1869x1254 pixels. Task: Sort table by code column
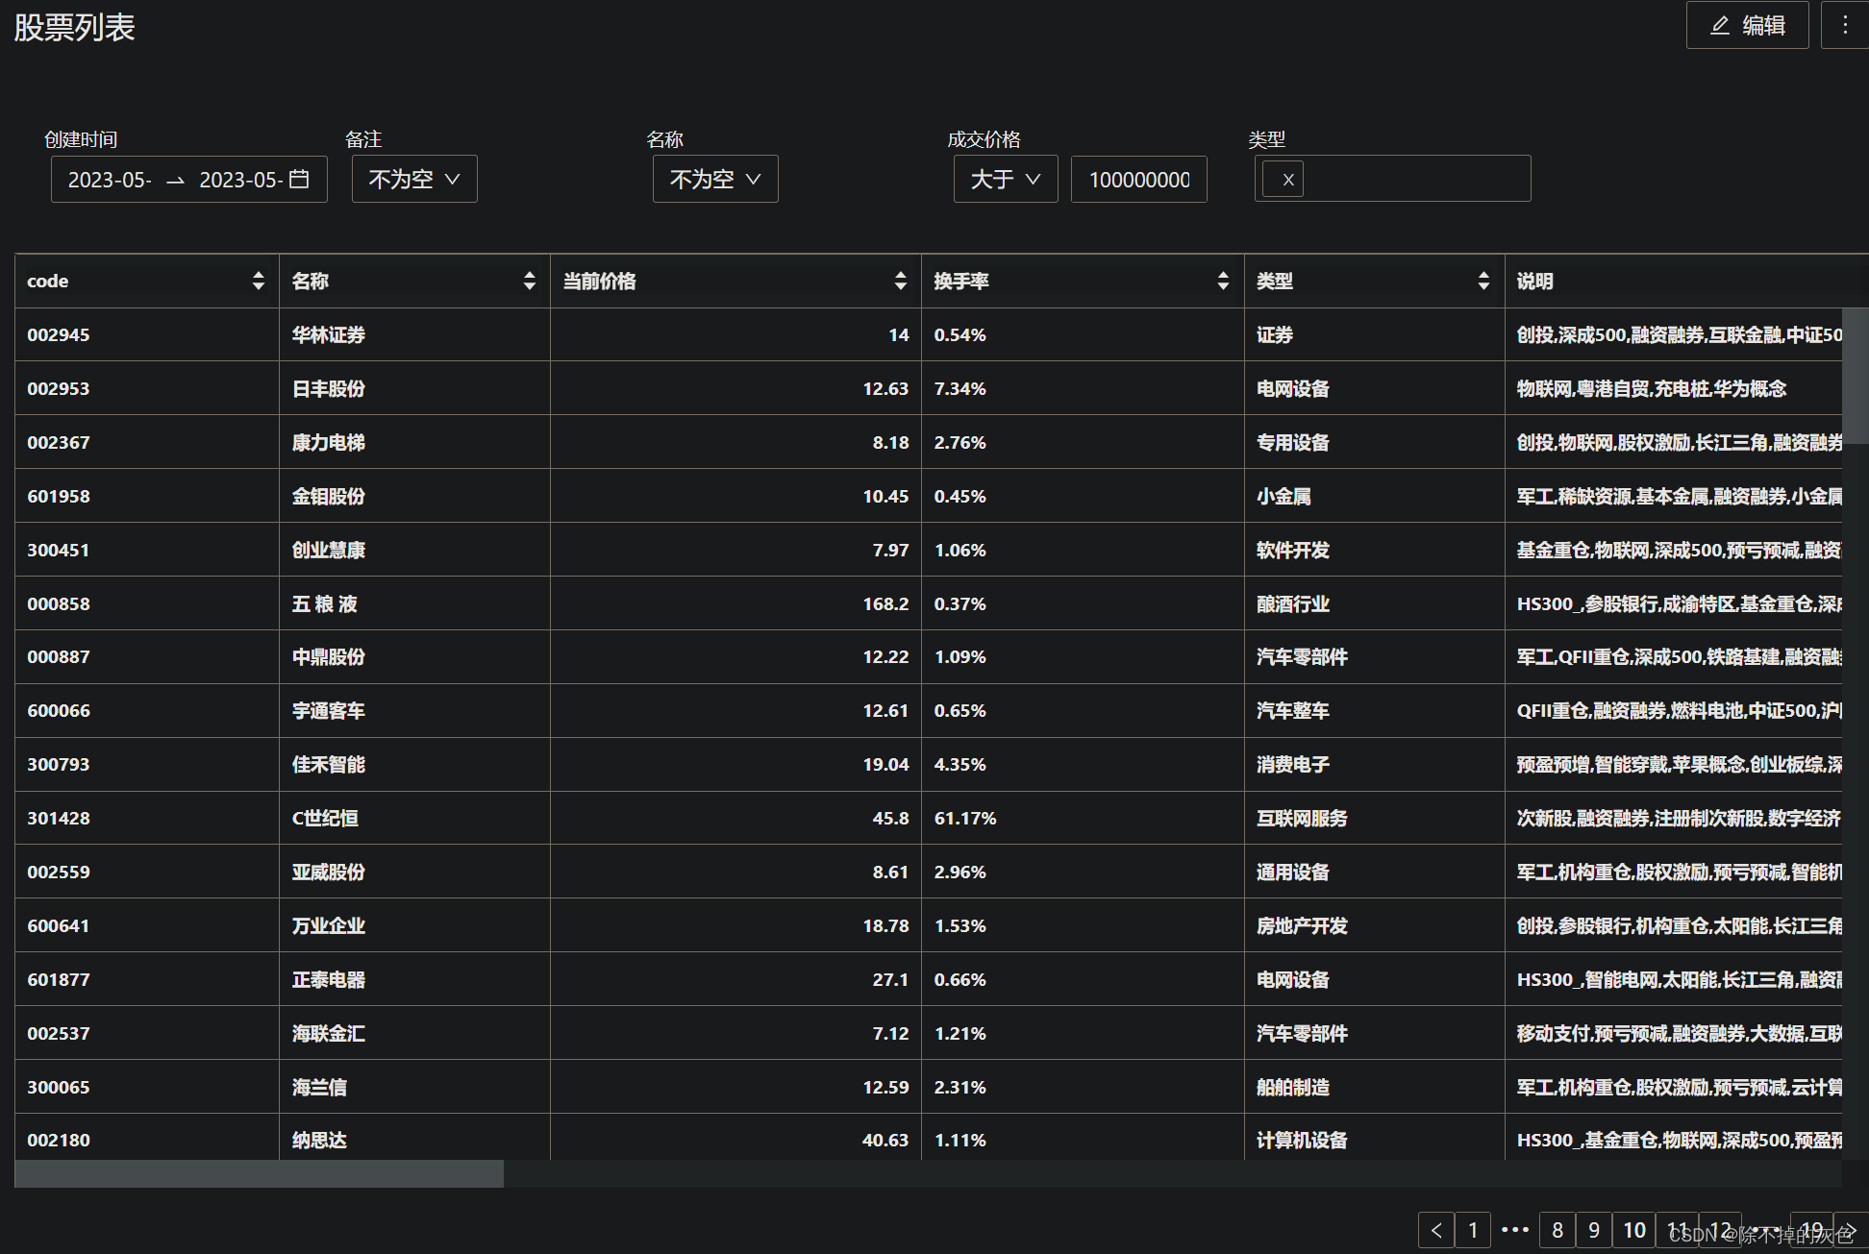point(258,281)
